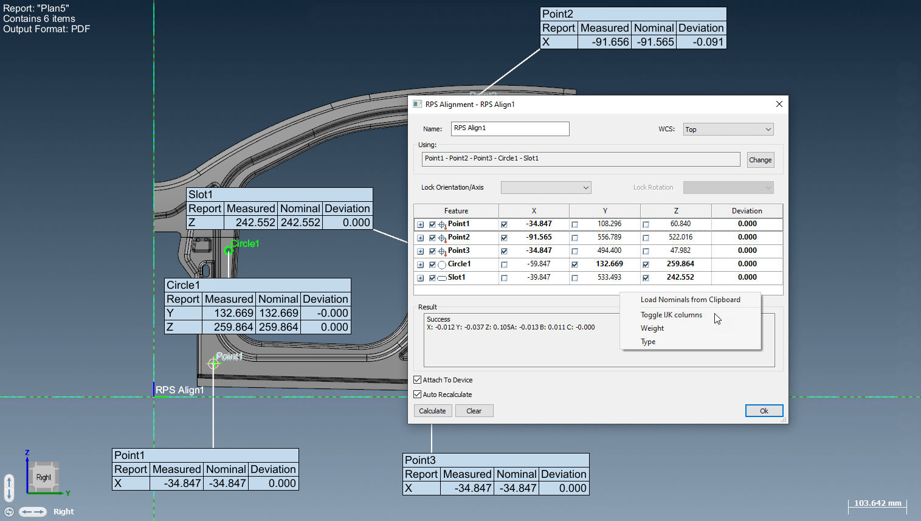Uncheck the Z constraint checkbox for Slot1
Viewport: 921px width, 521px height.
646,278
